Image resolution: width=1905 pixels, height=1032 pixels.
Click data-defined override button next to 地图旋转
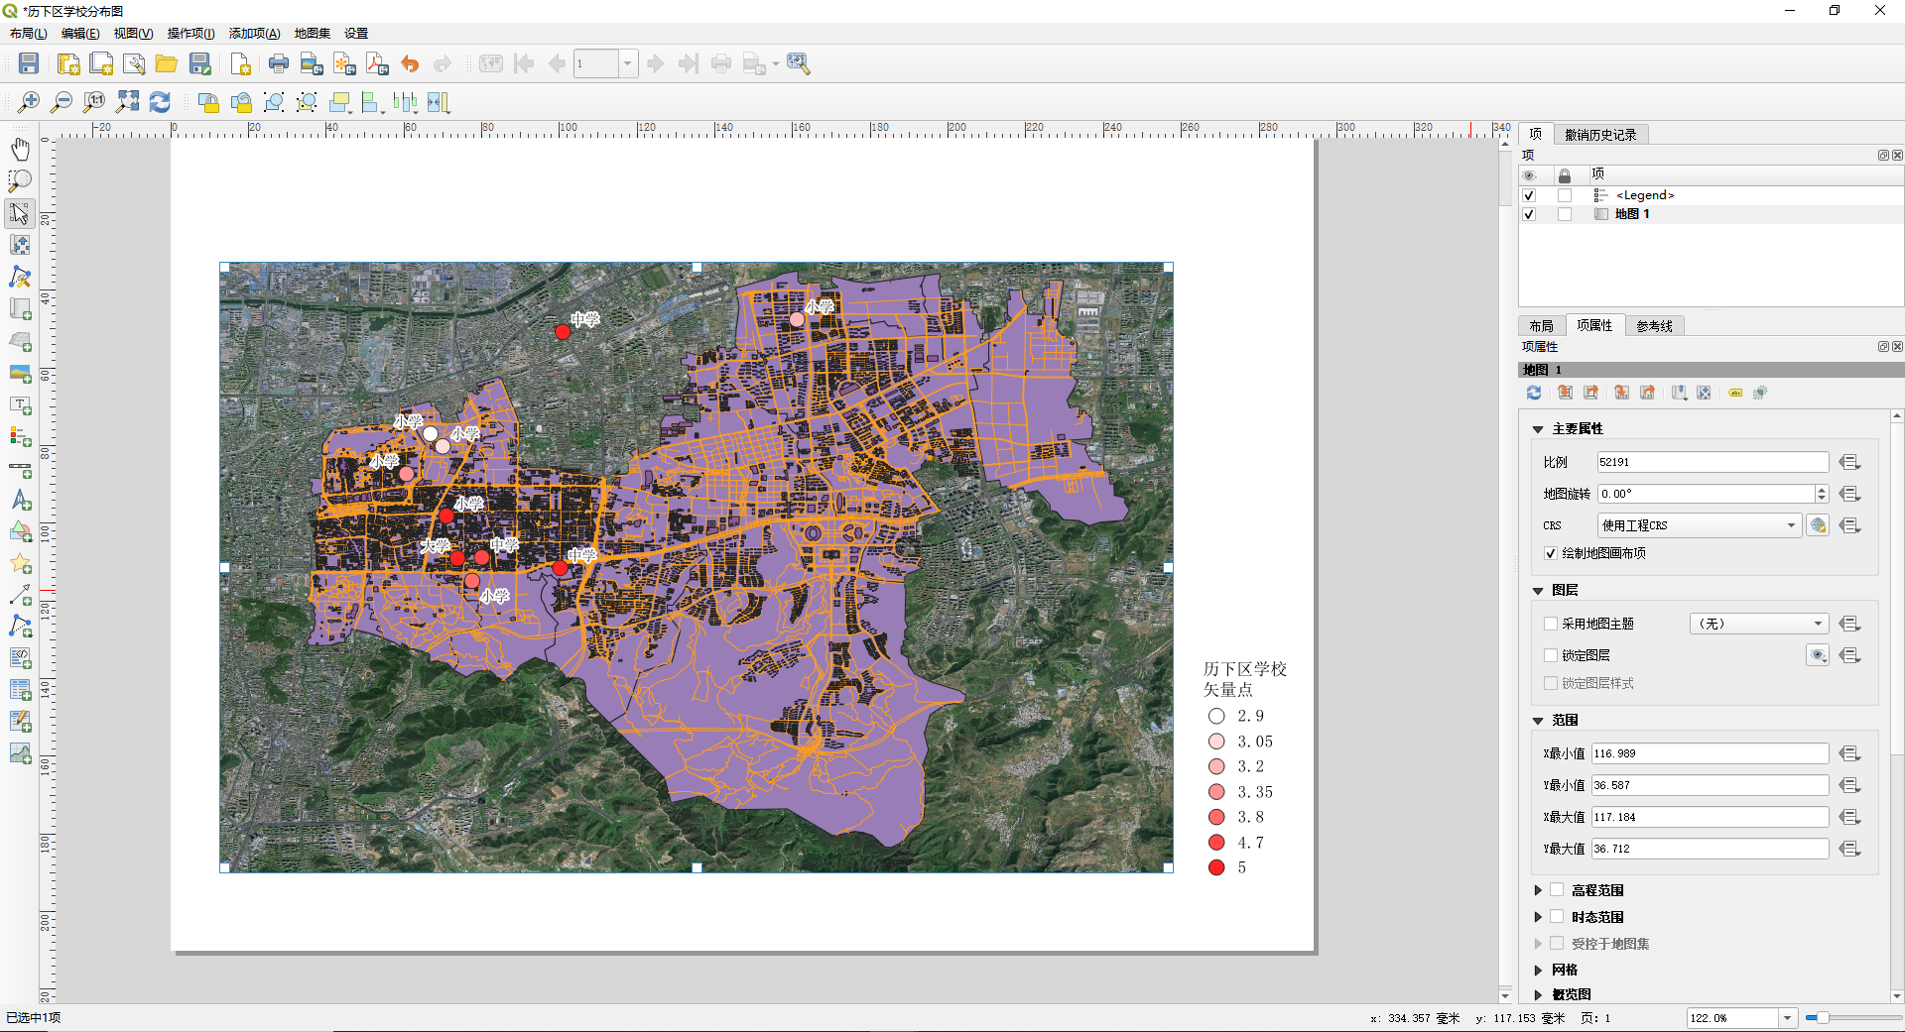coord(1849,494)
